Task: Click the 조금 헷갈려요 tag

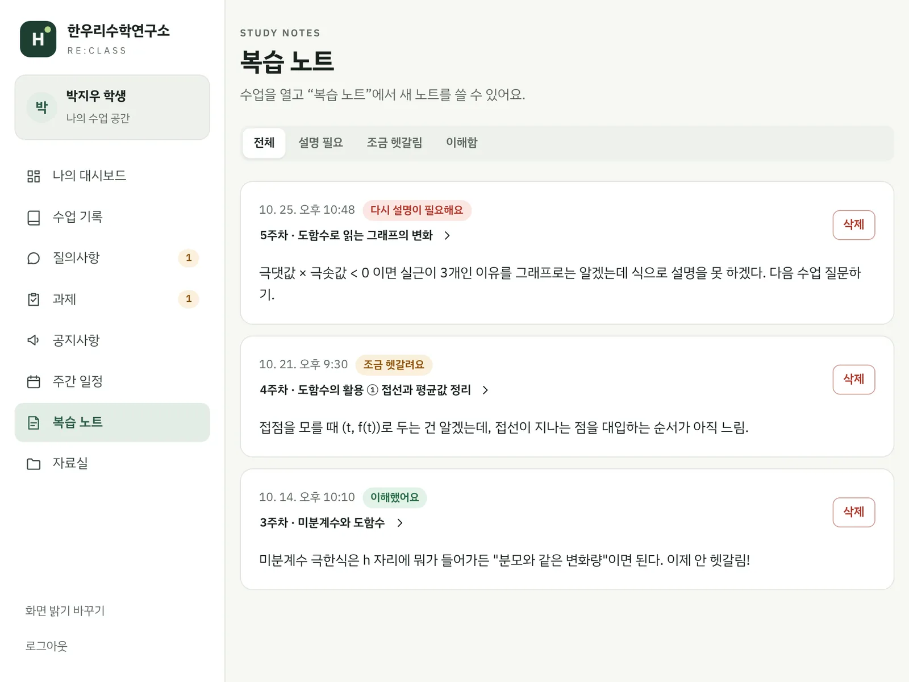Action: coord(394,365)
